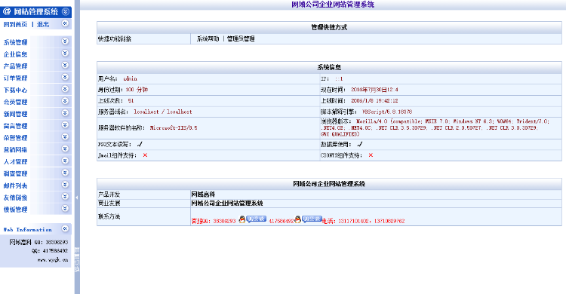The height and width of the screenshot is (294, 566).
Task: Click the FSO文本读写 check mark icon
Action: pos(140,144)
